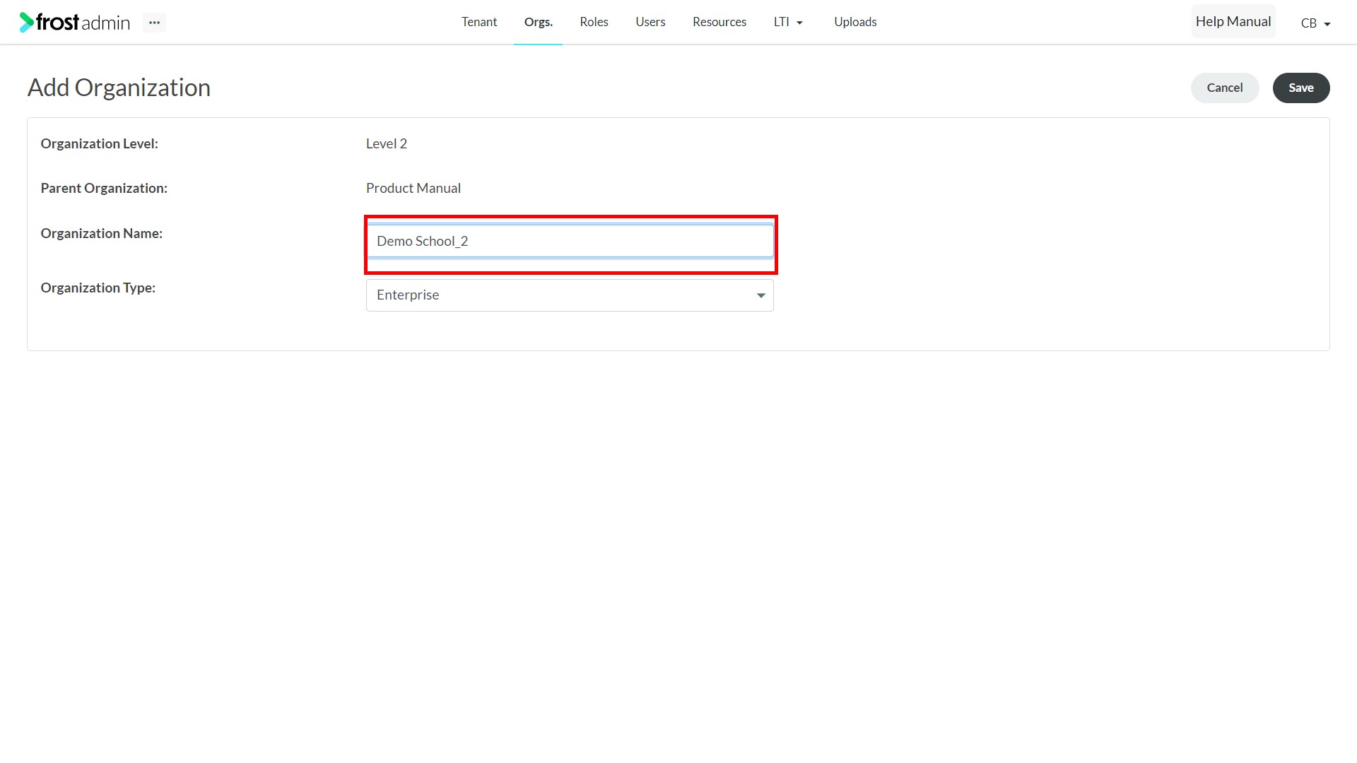Switch to the Orgs. tab
The width and height of the screenshot is (1357, 763).
(x=539, y=22)
